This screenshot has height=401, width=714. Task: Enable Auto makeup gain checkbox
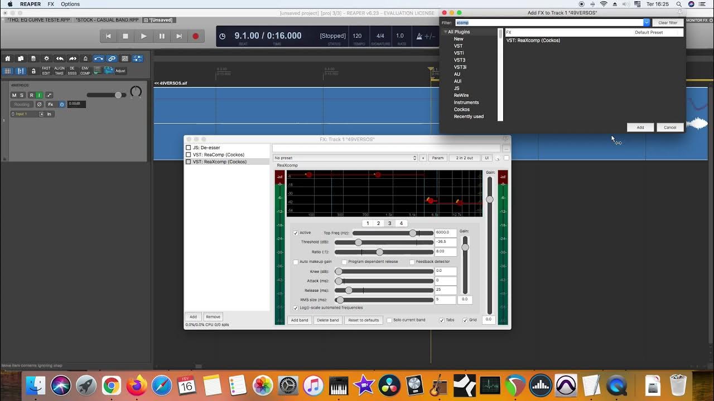(296, 262)
